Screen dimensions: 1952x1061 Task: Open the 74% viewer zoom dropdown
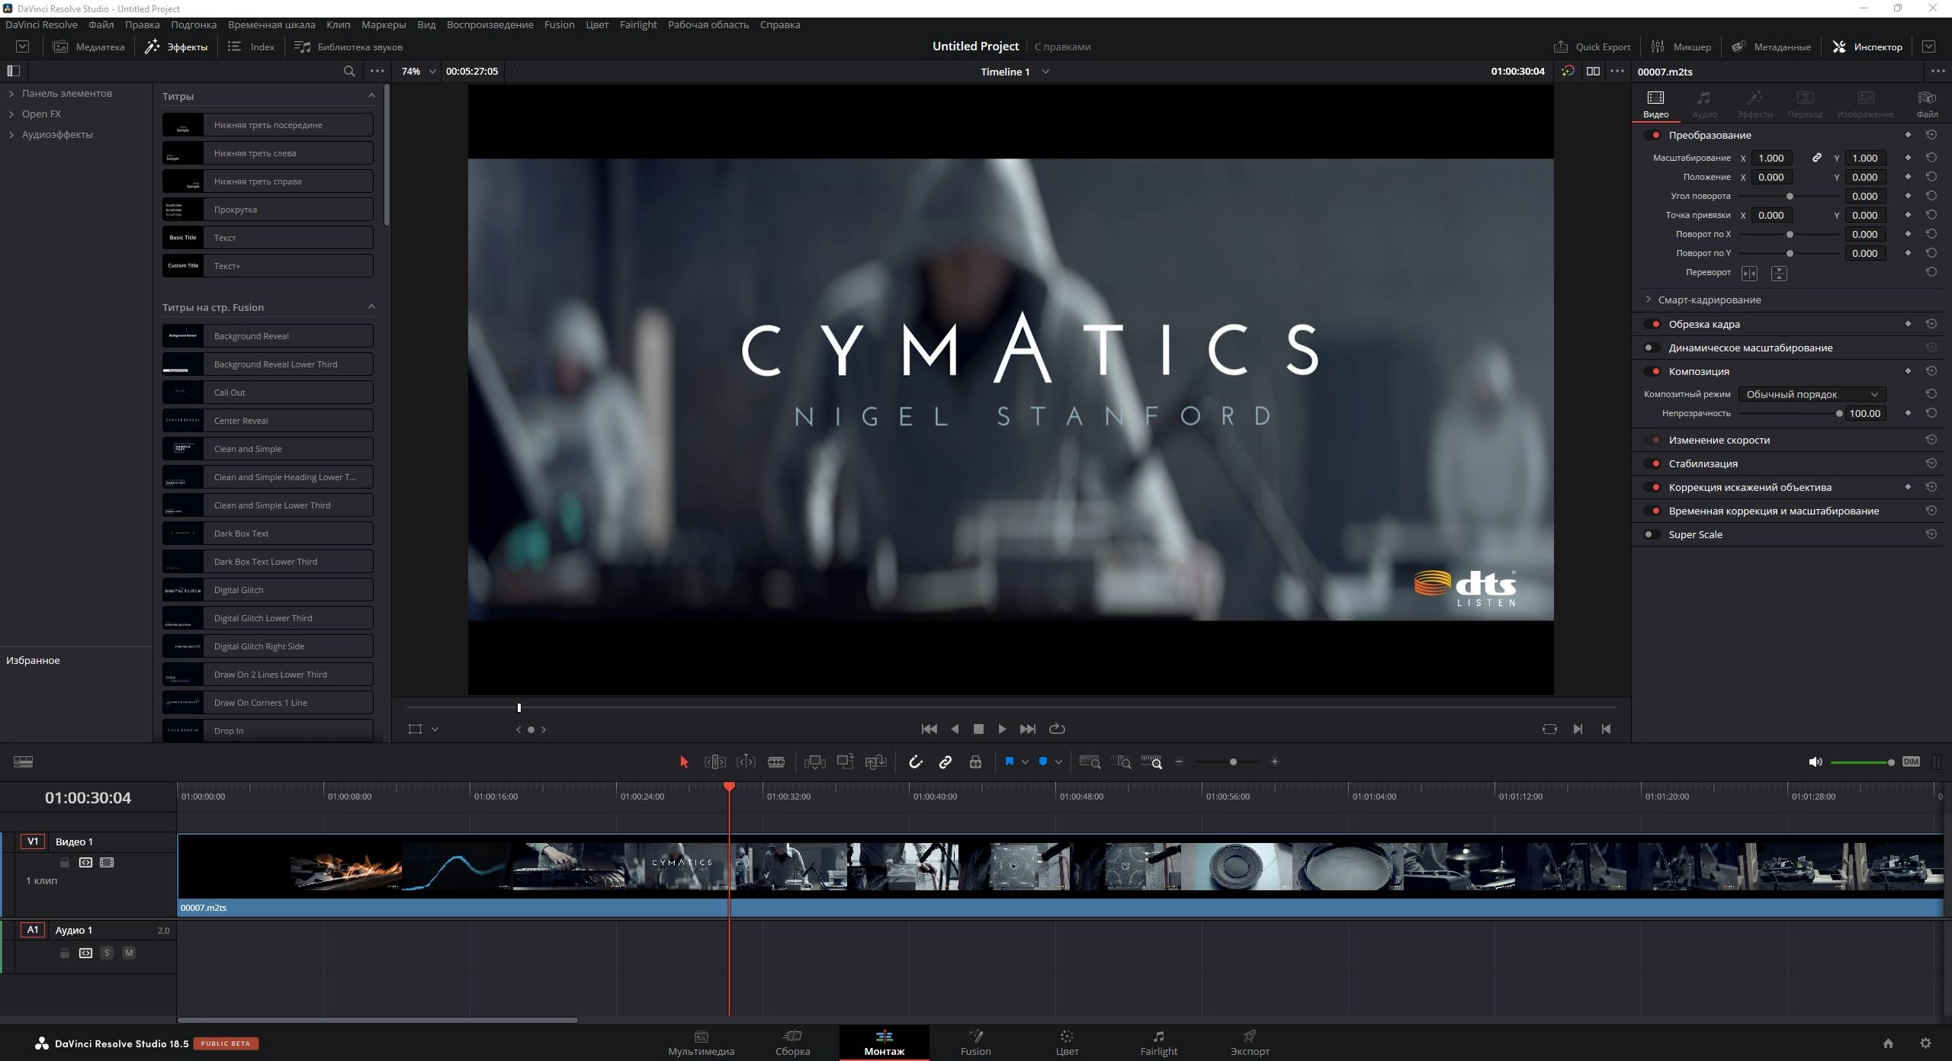pos(419,72)
